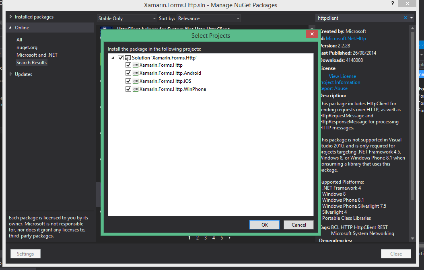Click the package list scroll up arrow
Viewport: 424px width, 270px height.
pyautogui.click(x=312, y=28)
